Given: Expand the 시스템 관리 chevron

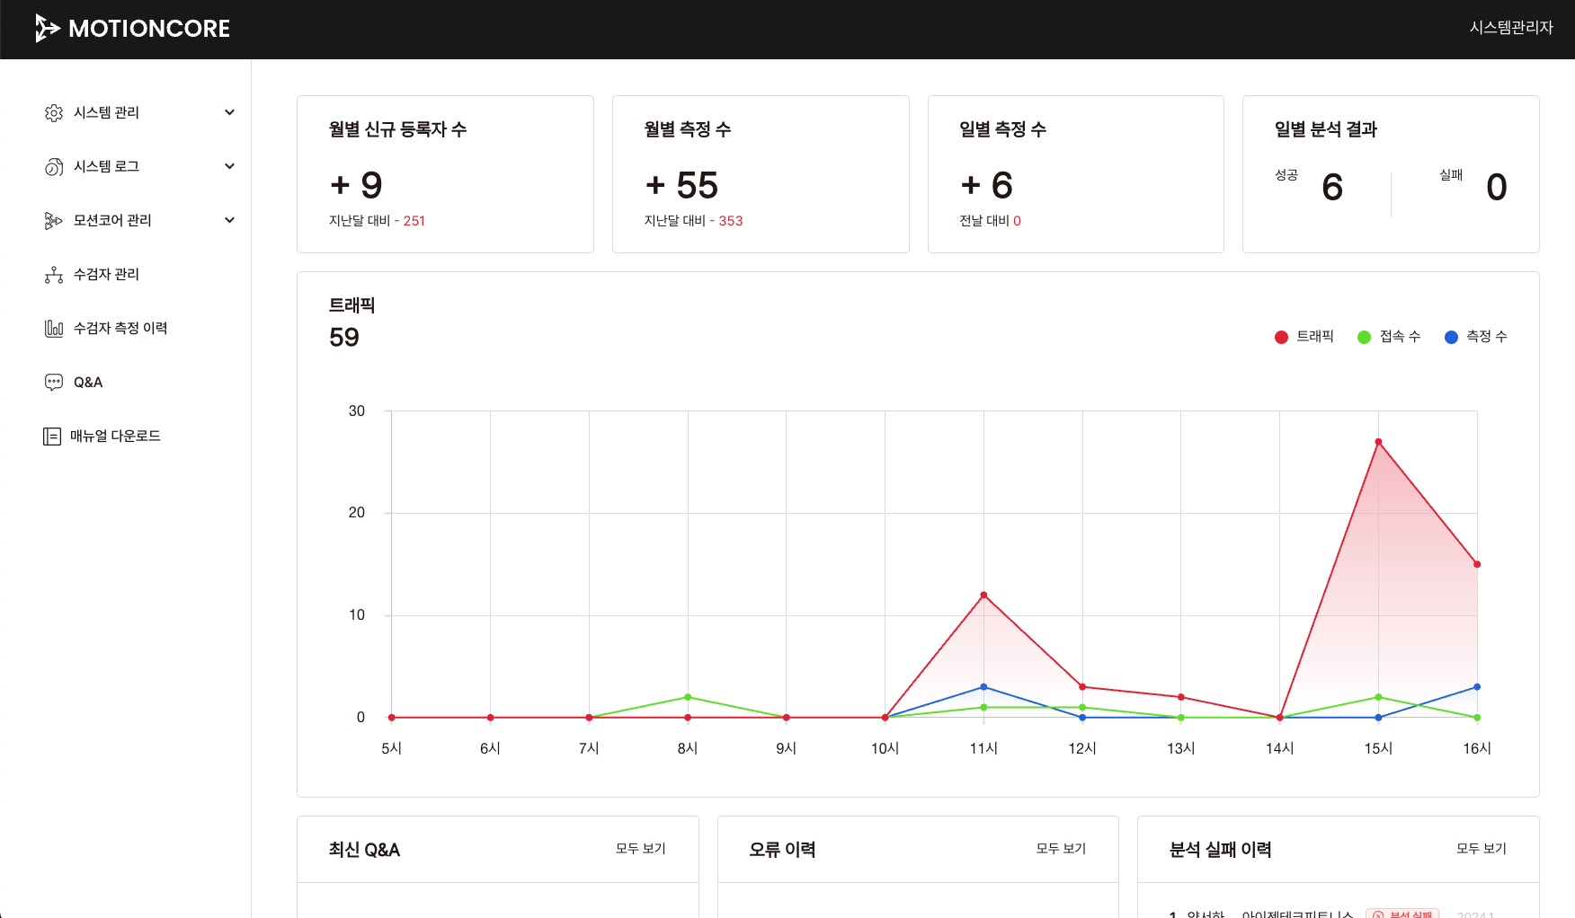Looking at the screenshot, I should 229,112.
